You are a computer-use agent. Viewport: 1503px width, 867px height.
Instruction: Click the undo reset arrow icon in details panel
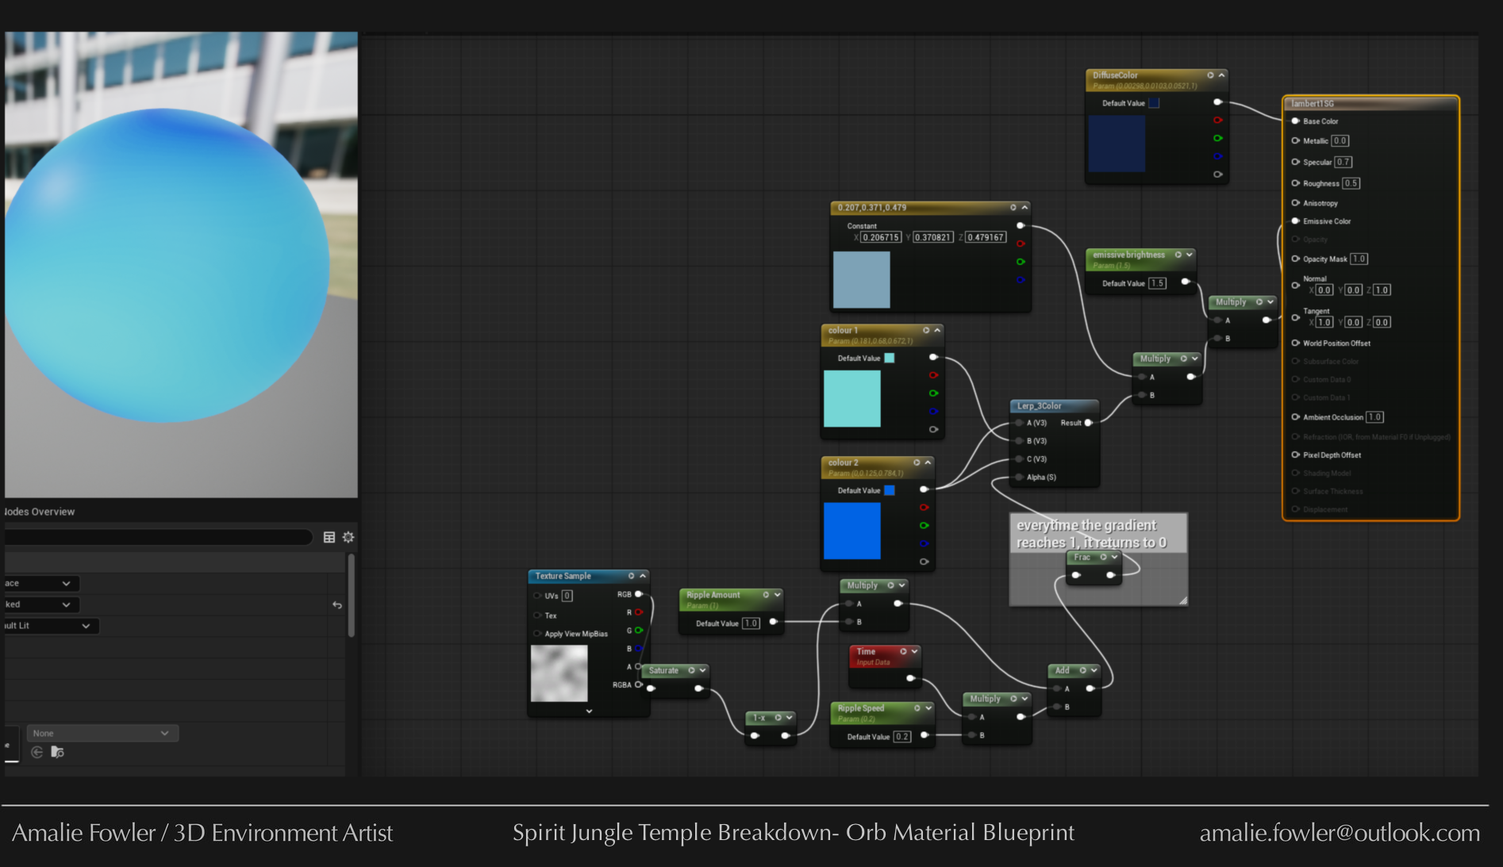pos(337,605)
